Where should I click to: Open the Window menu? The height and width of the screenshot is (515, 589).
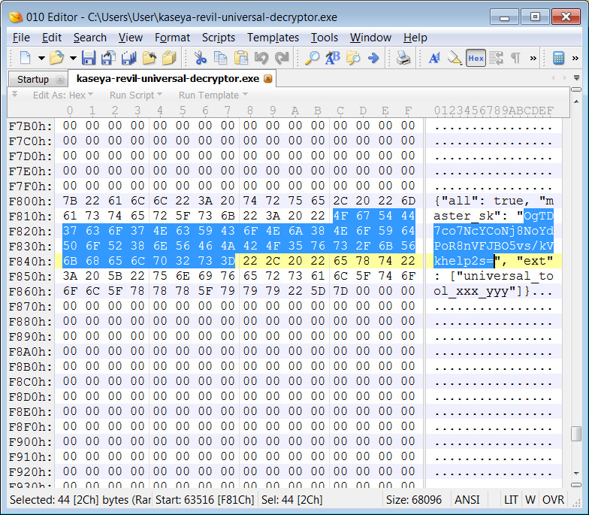coord(370,38)
